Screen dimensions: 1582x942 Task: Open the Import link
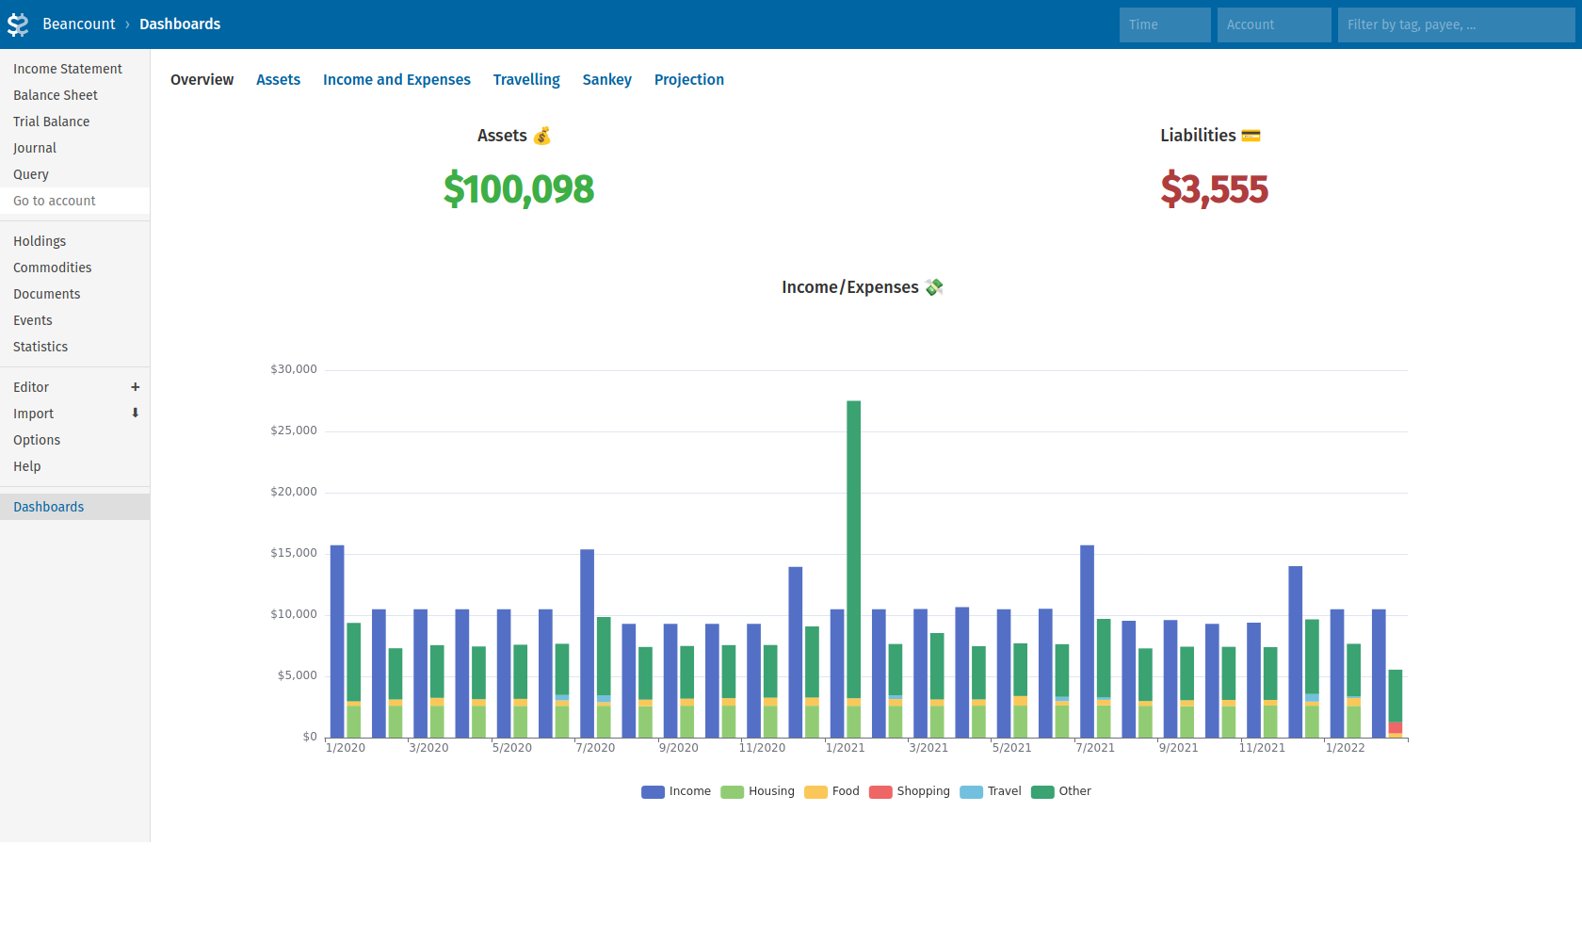pyautogui.click(x=34, y=414)
